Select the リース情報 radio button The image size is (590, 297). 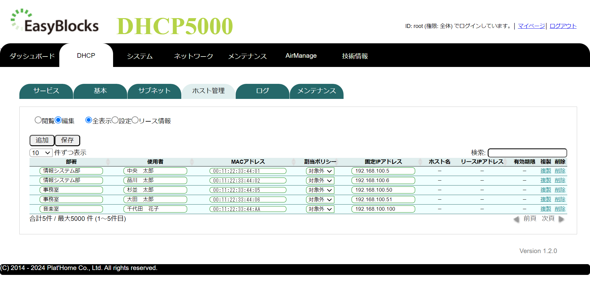point(135,120)
